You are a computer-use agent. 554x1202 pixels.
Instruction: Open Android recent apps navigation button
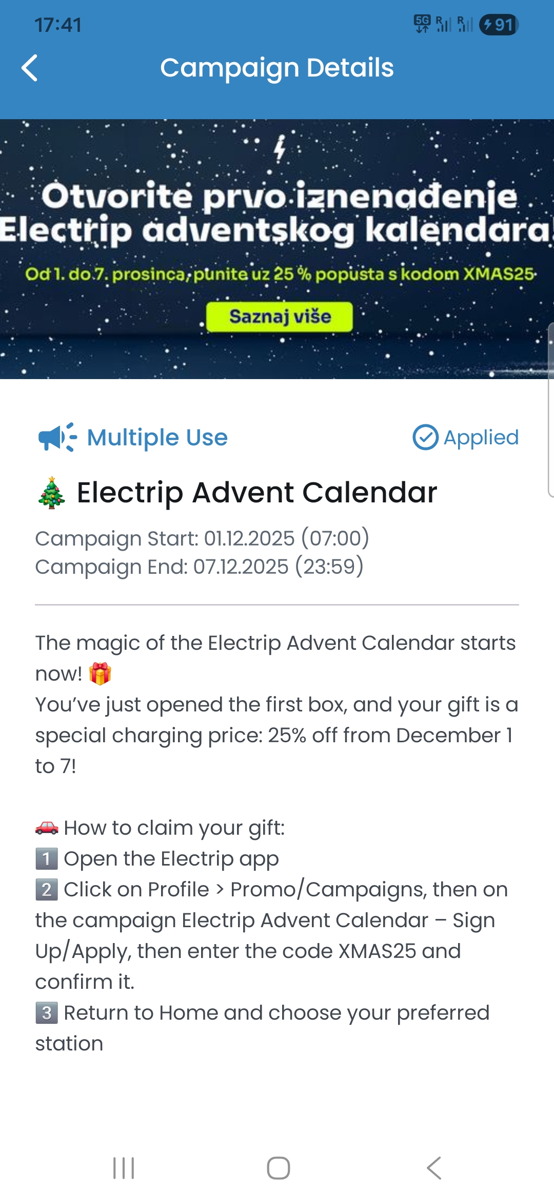(124, 1168)
